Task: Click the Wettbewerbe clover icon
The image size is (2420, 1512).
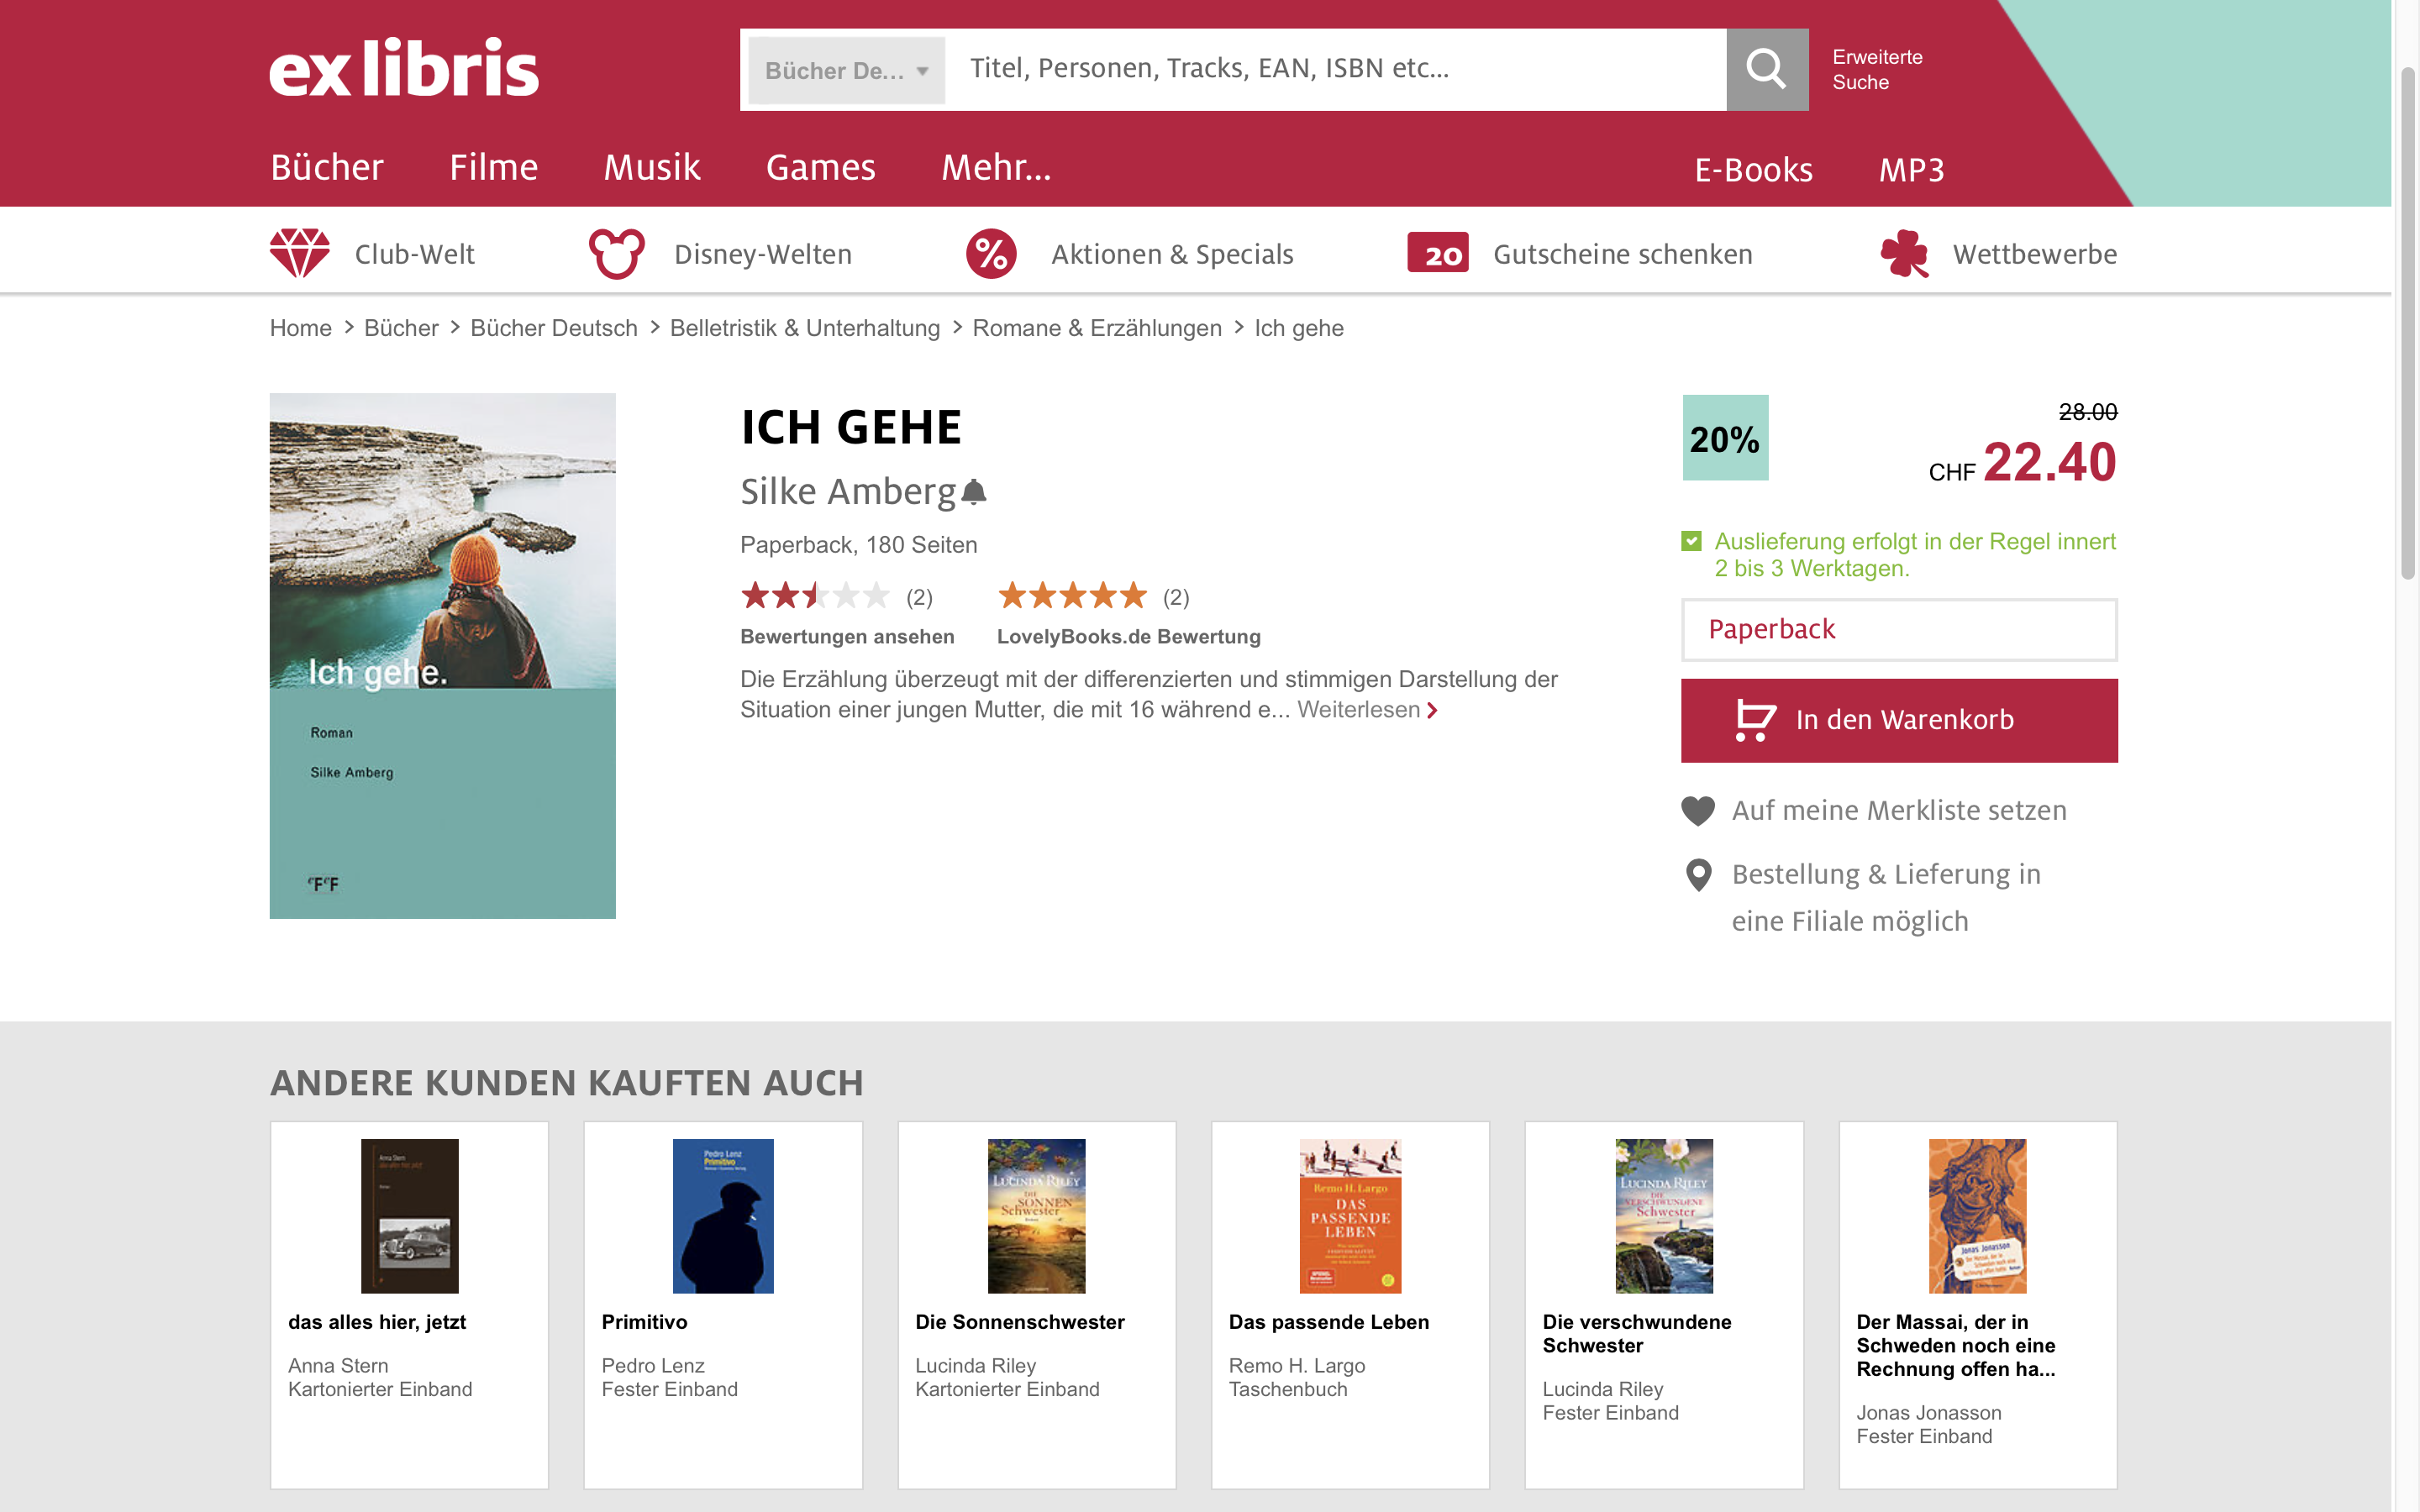Action: click(1904, 253)
